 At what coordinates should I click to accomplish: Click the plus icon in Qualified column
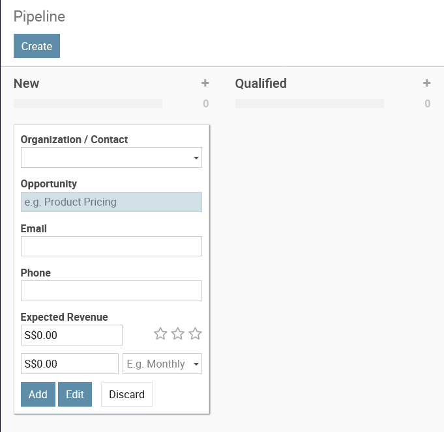(x=427, y=83)
